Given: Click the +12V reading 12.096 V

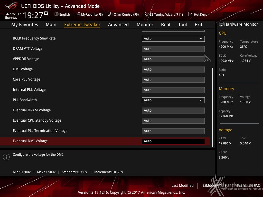Looking at the screenshot, I should [225, 143].
